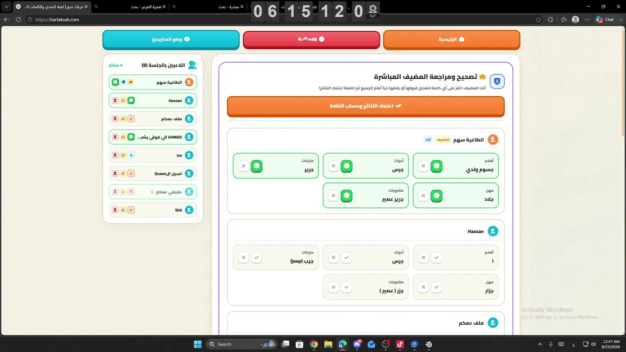The image size is (626, 352).
Task: Select the حرفك صح game tab
Action: [51, 7]
